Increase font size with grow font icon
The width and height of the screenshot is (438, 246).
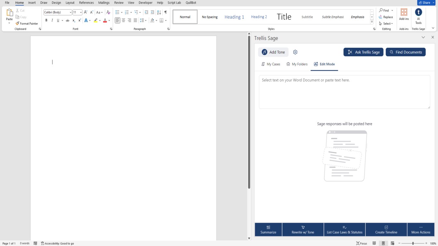tap(86, 12)
